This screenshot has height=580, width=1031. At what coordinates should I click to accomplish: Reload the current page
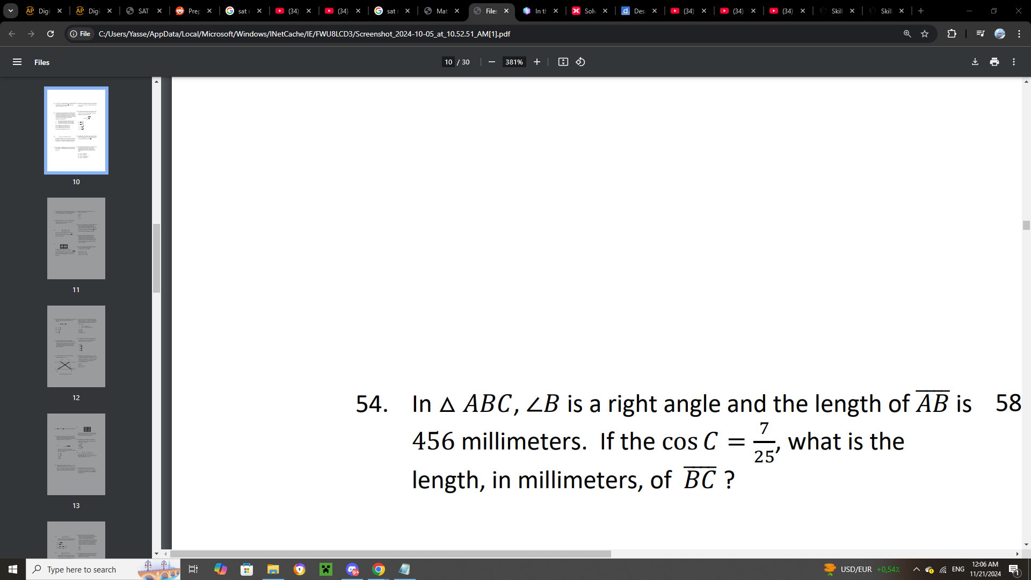click(50, 34)
